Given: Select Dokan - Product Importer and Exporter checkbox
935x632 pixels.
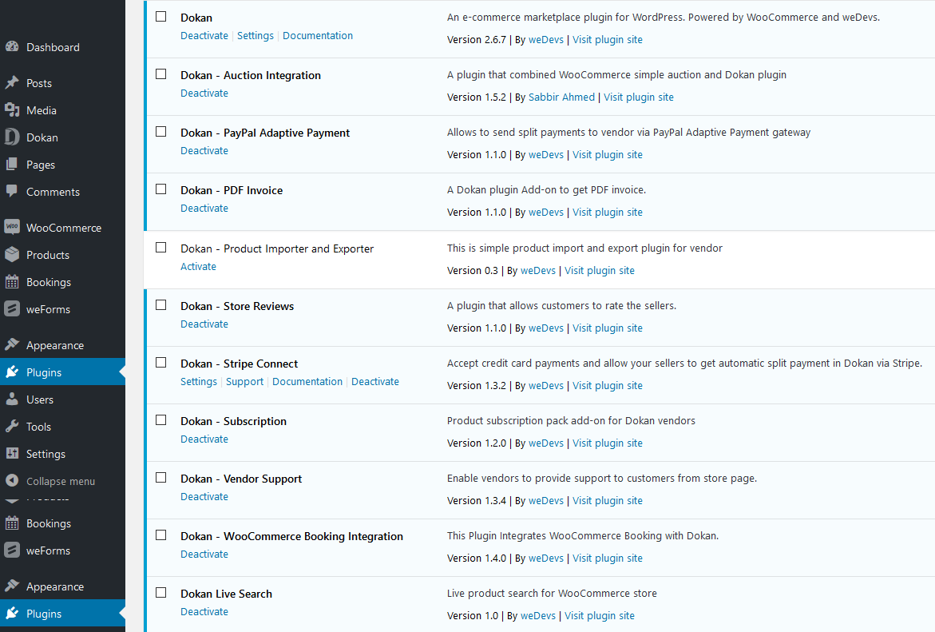Looking at the screenshot, I should 161,247.
